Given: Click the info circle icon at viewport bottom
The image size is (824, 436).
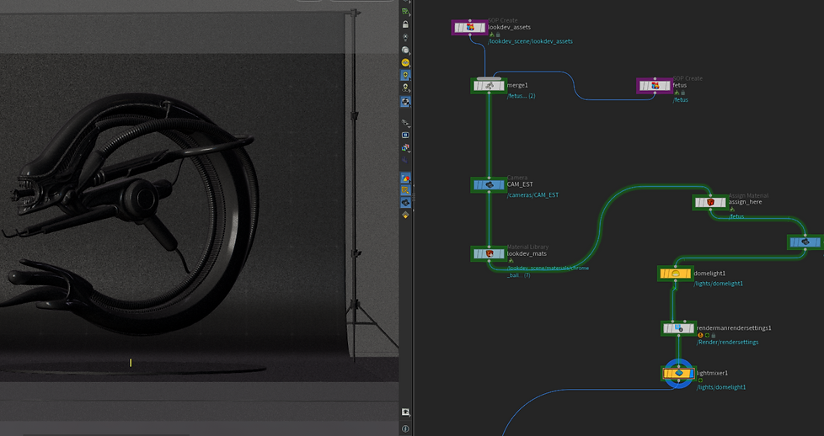Looking at the screenshot, I should 405,428.
